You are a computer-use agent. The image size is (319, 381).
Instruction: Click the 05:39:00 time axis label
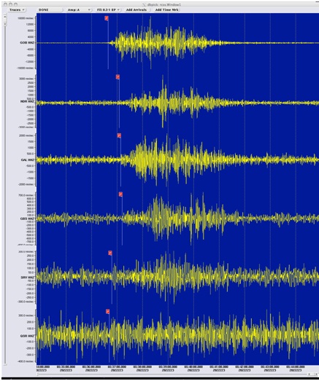[168, 367]
